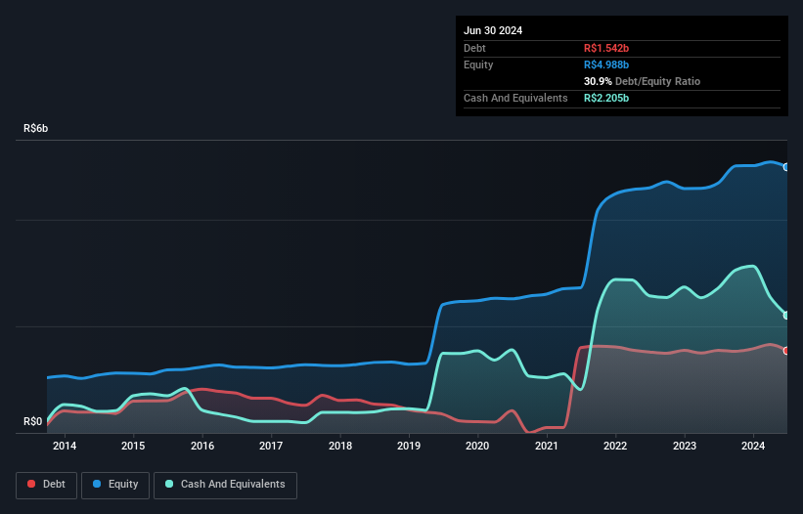The height and width of the screenshot is (514, 803).
Task: Click the blue Equity legend dot
Action: pos(97,484)
